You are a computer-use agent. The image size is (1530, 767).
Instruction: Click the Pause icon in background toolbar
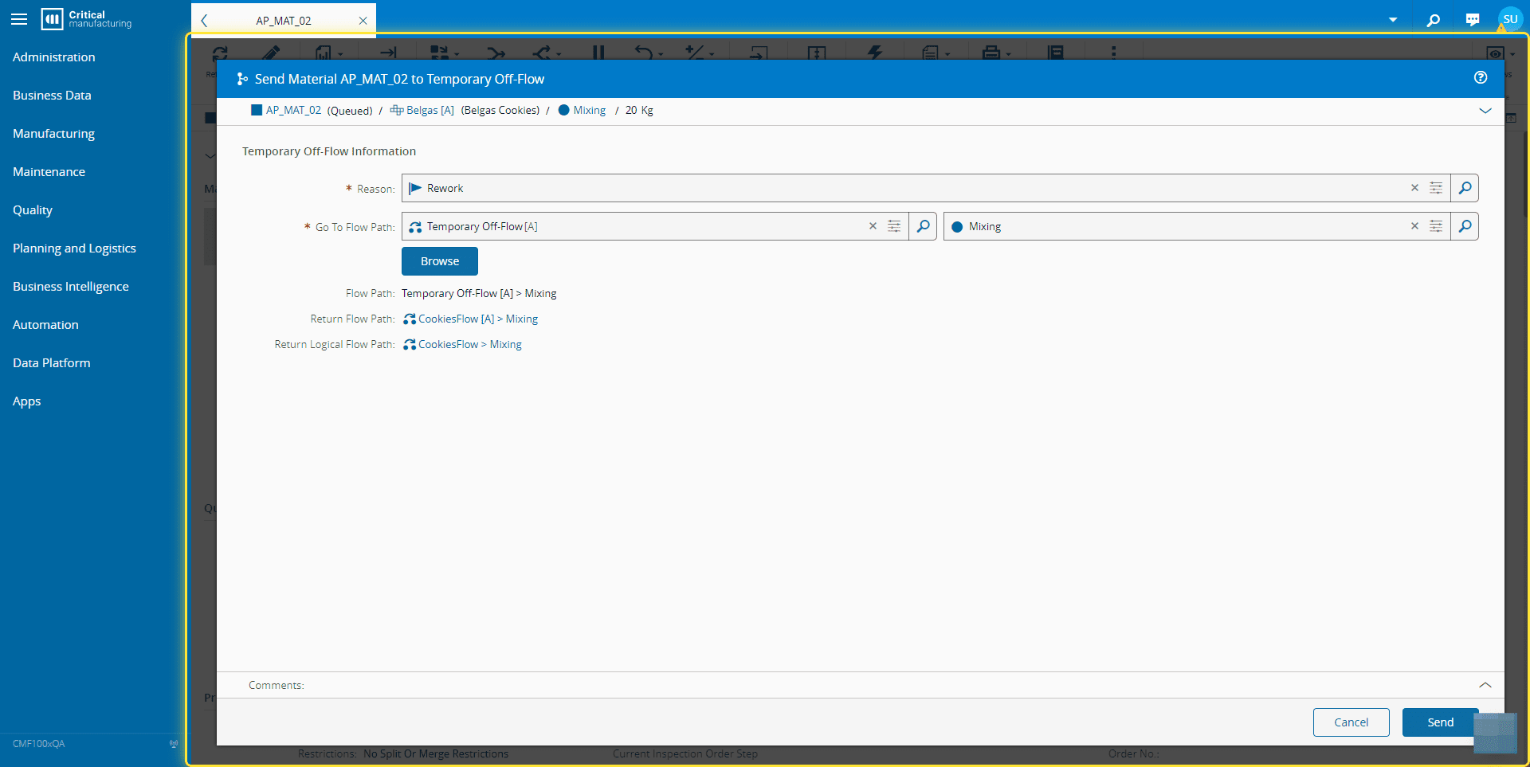(x=598, y=53)
